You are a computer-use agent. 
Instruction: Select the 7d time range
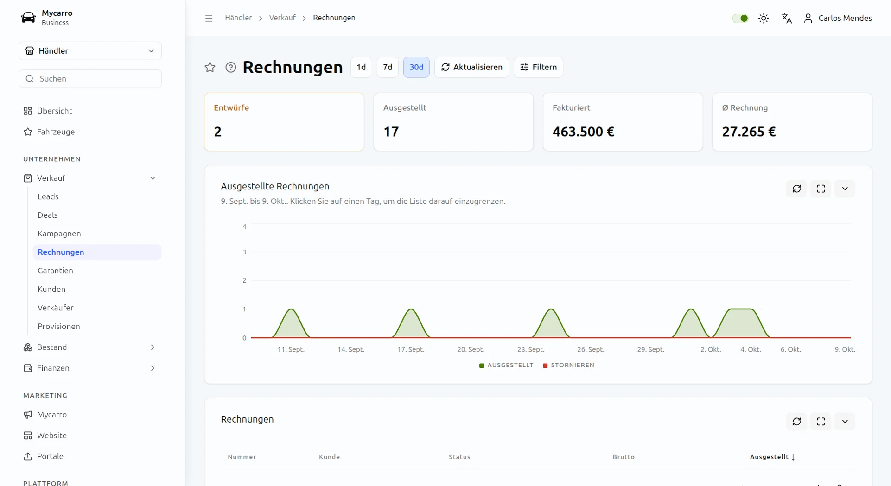pyautogui.click(x=388, y=67)
